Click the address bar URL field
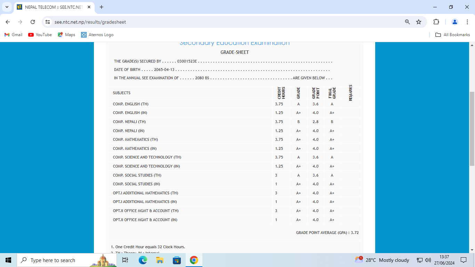Screen dimensions: 475x267 pyautogui.click(x=209, y=22)
